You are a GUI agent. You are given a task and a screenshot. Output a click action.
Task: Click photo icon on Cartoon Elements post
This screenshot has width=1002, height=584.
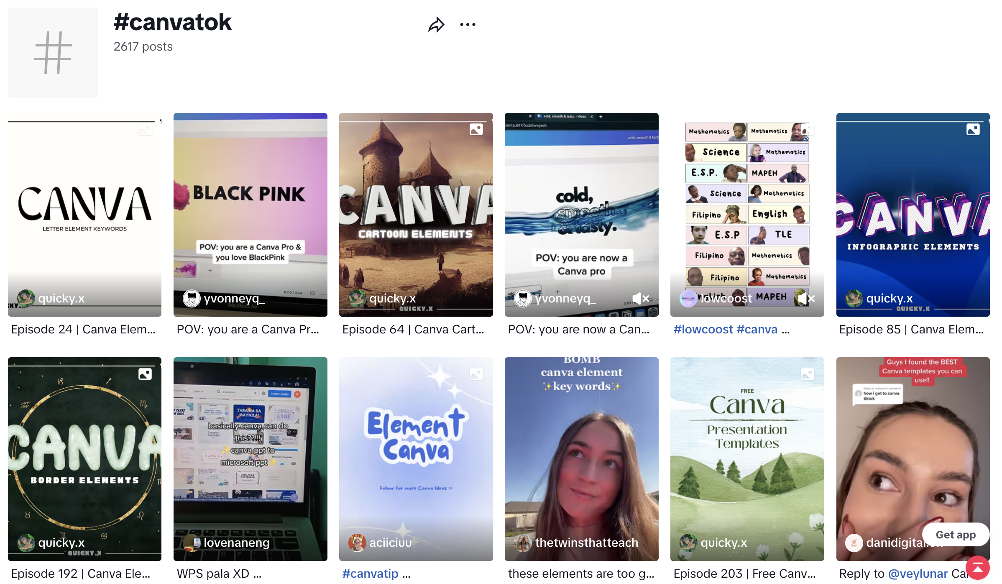coord(476,129)
